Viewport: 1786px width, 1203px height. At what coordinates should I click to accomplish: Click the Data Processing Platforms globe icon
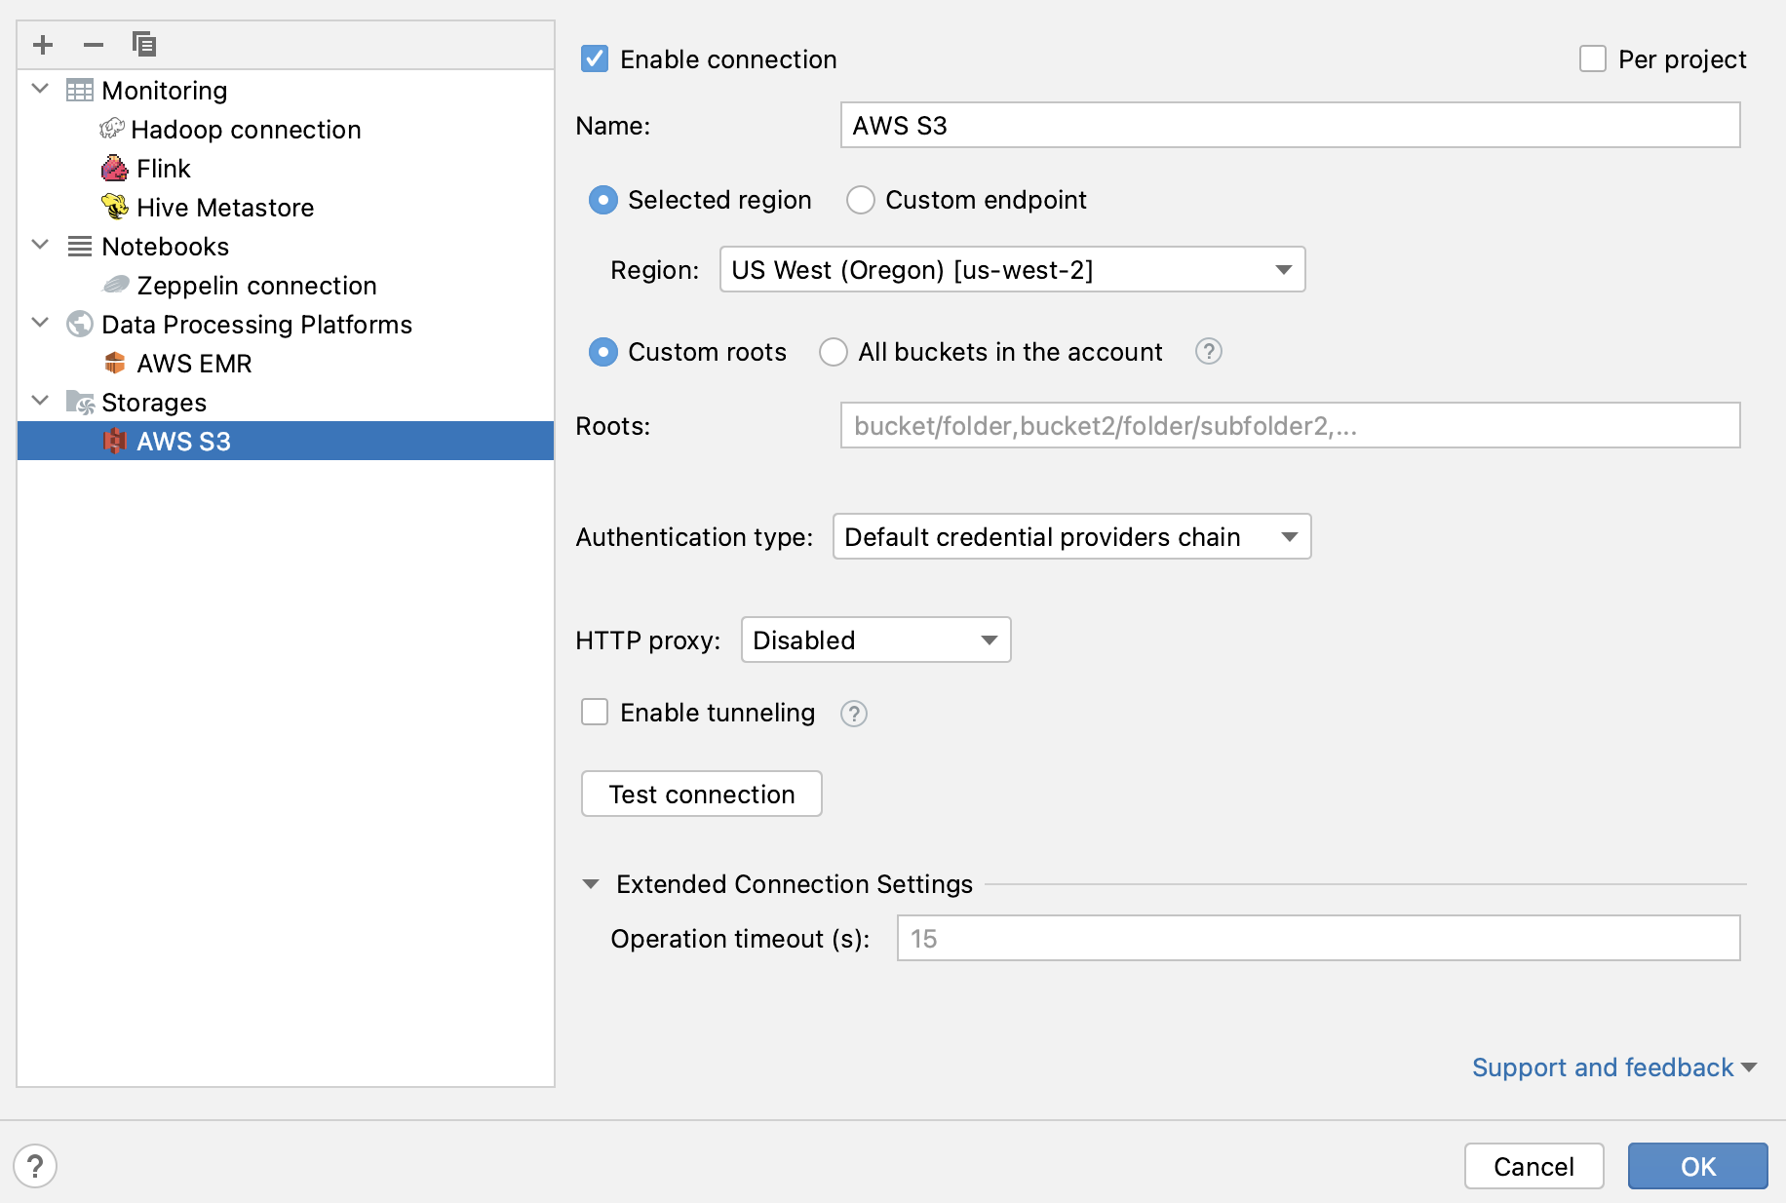click(x=80, y=324)
